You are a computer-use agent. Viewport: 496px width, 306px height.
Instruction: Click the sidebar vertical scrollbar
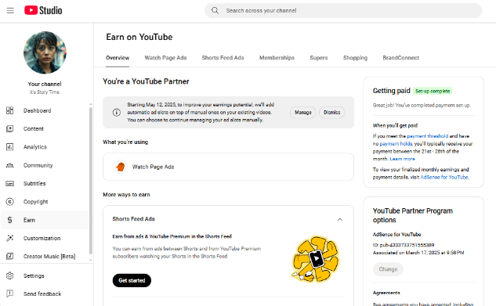91,180
